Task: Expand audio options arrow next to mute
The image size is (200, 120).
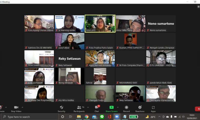Action: pos(6,107)
